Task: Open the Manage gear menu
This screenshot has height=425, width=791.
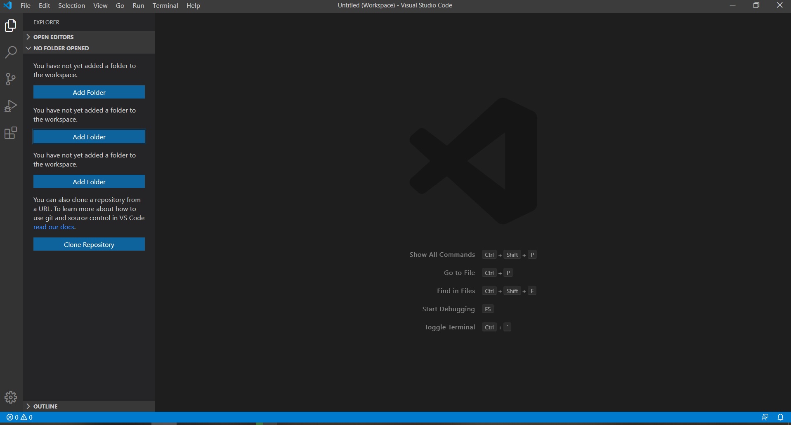Action: click(10, 397)
